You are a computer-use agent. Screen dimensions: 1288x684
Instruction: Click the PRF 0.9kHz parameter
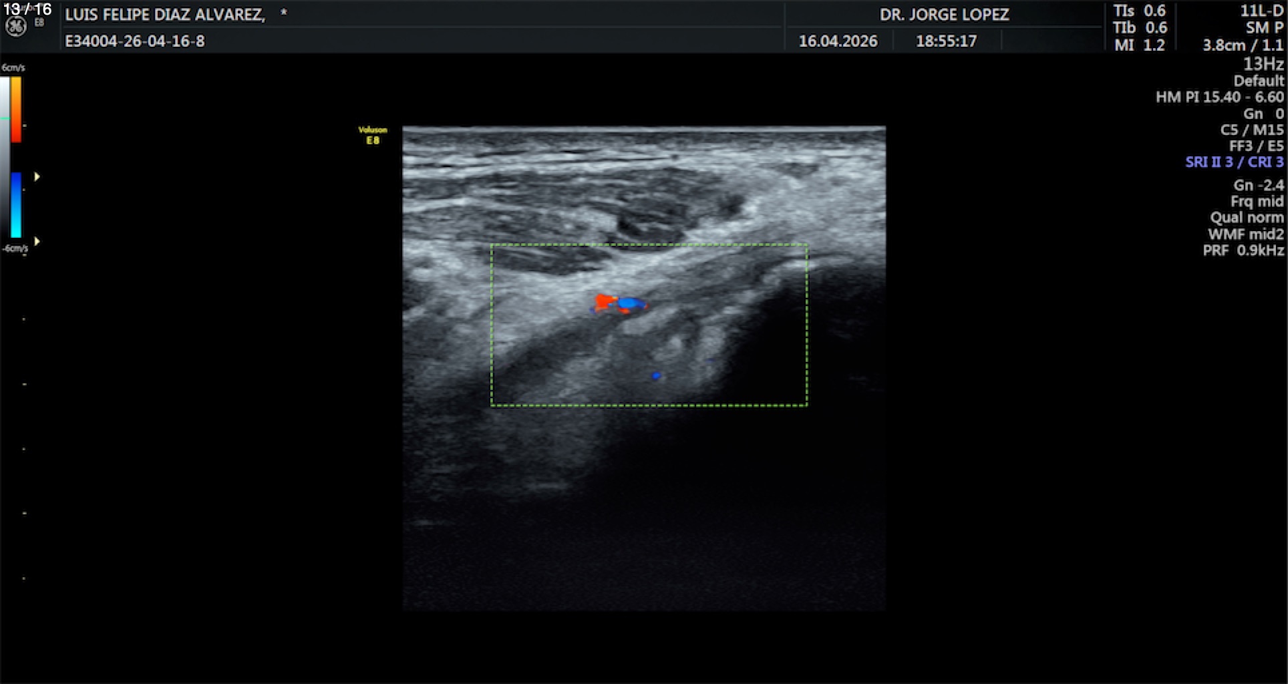[1243, 250]
